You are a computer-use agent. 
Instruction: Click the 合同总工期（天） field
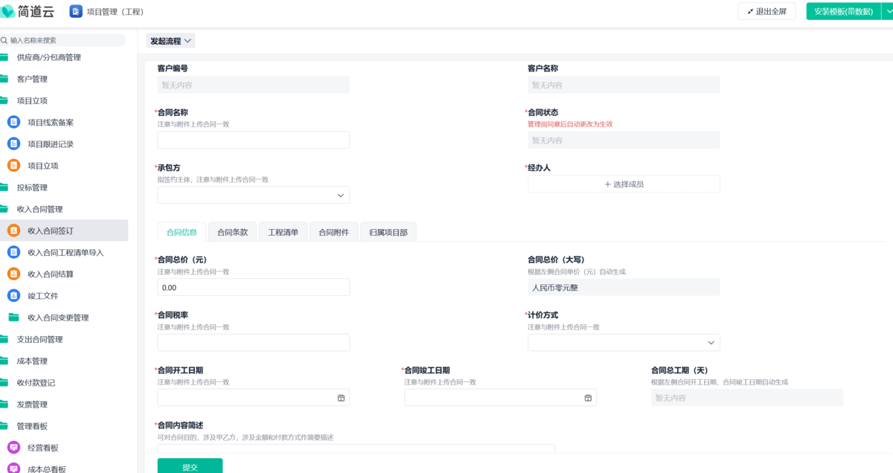click(747, 397)
